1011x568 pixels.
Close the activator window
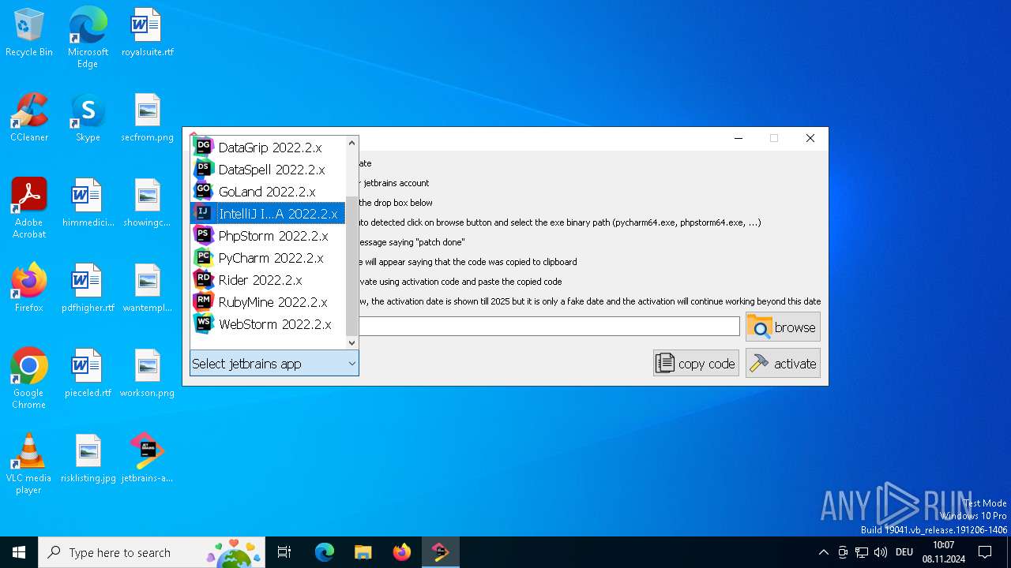(810, 138)
